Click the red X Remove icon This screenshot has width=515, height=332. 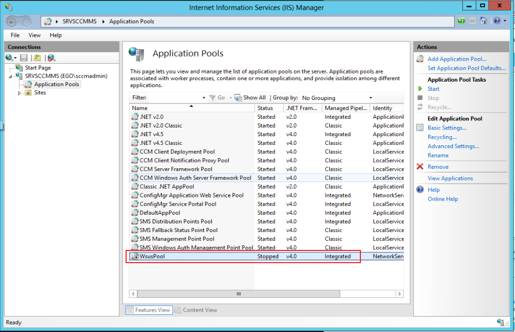(x=420, y=167)
